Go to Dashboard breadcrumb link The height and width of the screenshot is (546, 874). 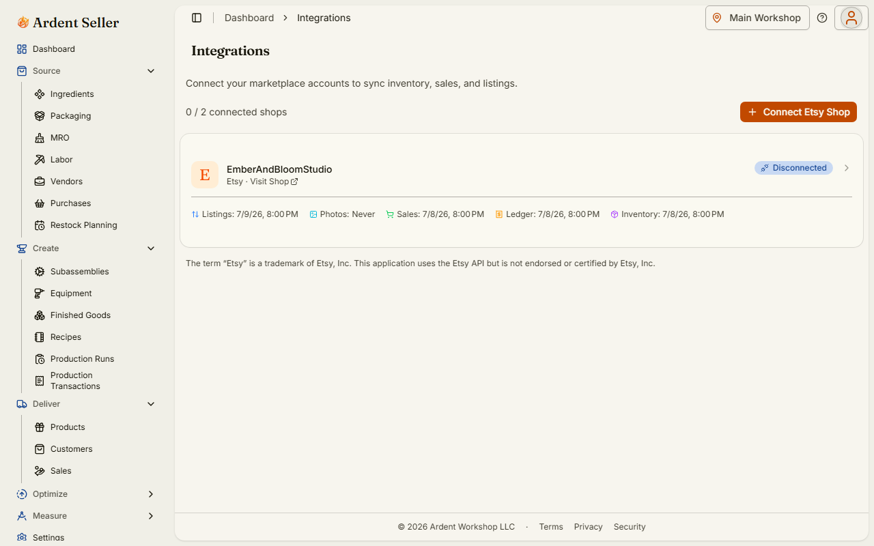tap(249, 18)
